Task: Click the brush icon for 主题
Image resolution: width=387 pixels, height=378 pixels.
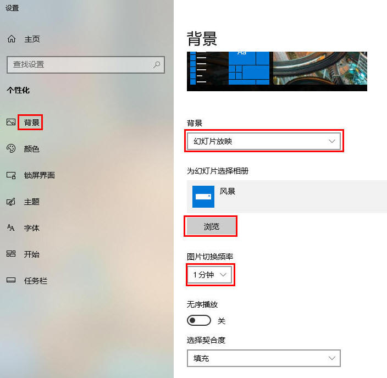Action: coord(11,202)
